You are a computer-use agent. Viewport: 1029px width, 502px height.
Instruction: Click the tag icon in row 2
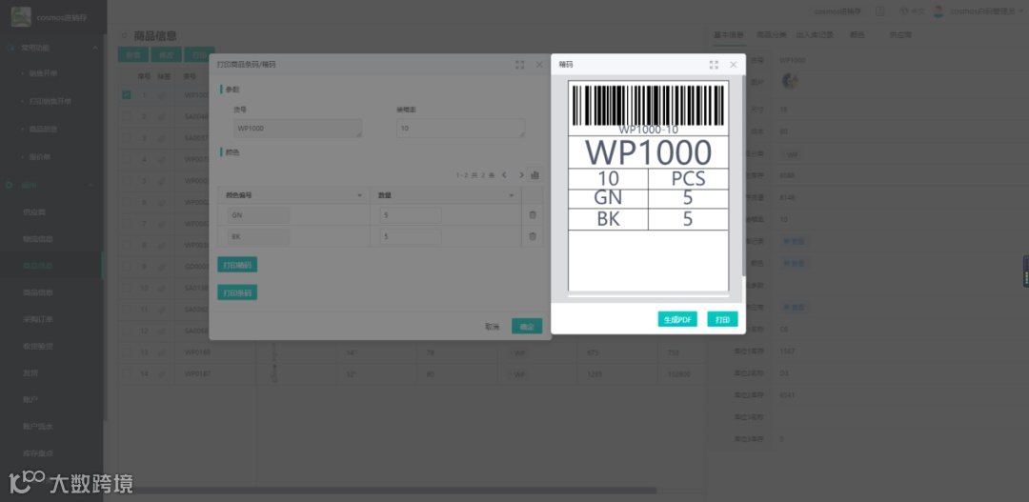[163, 116]
